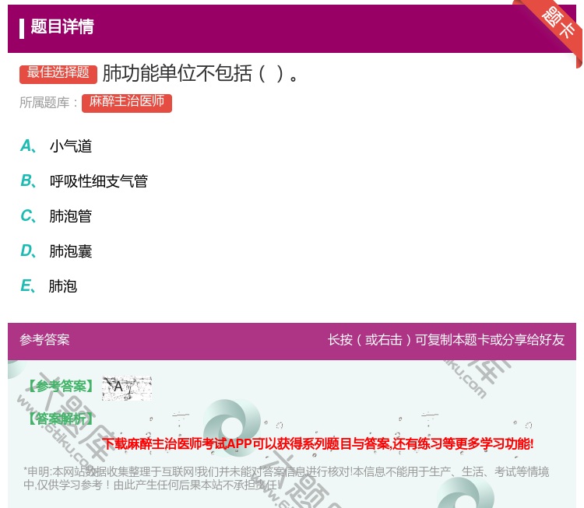
Task: Click the 参考答案 section header
Action: [x=44, y=340]
